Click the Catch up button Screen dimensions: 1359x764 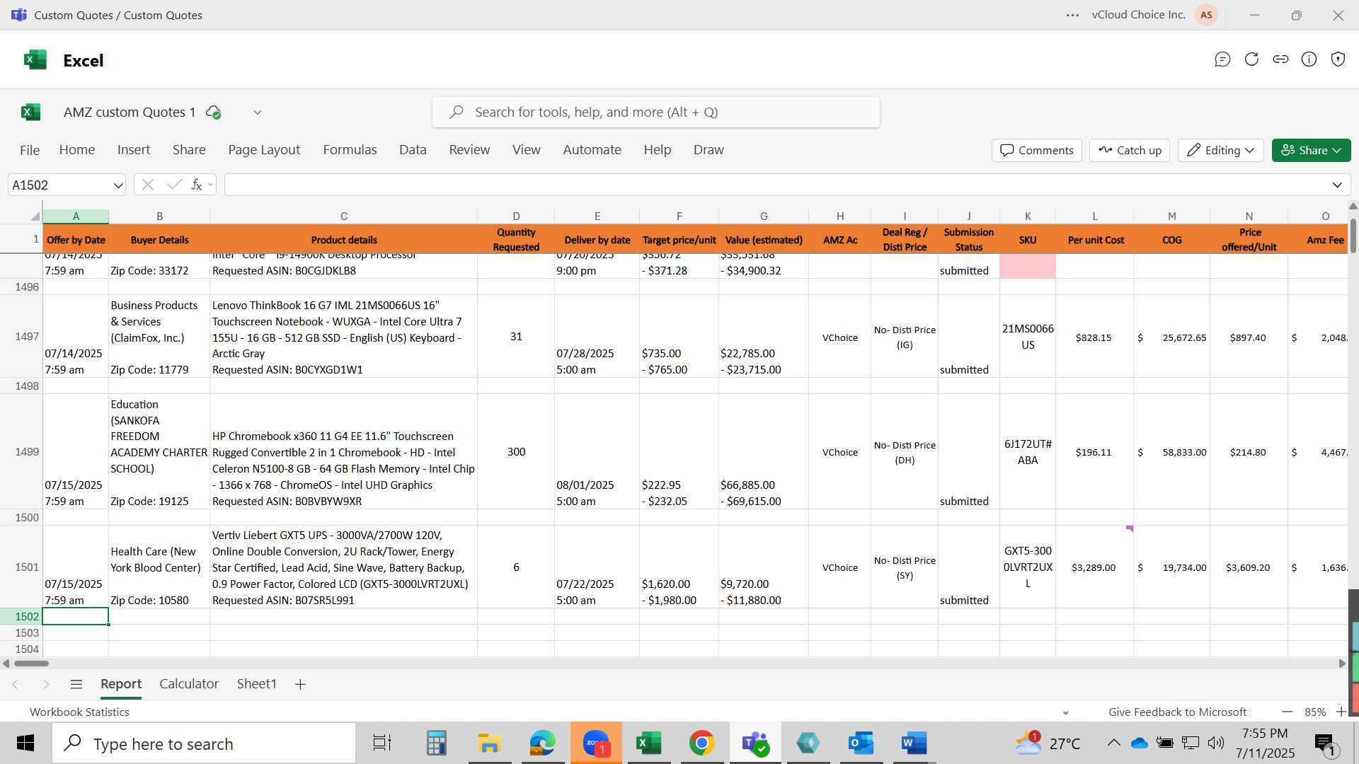(x=1130, y=150)
